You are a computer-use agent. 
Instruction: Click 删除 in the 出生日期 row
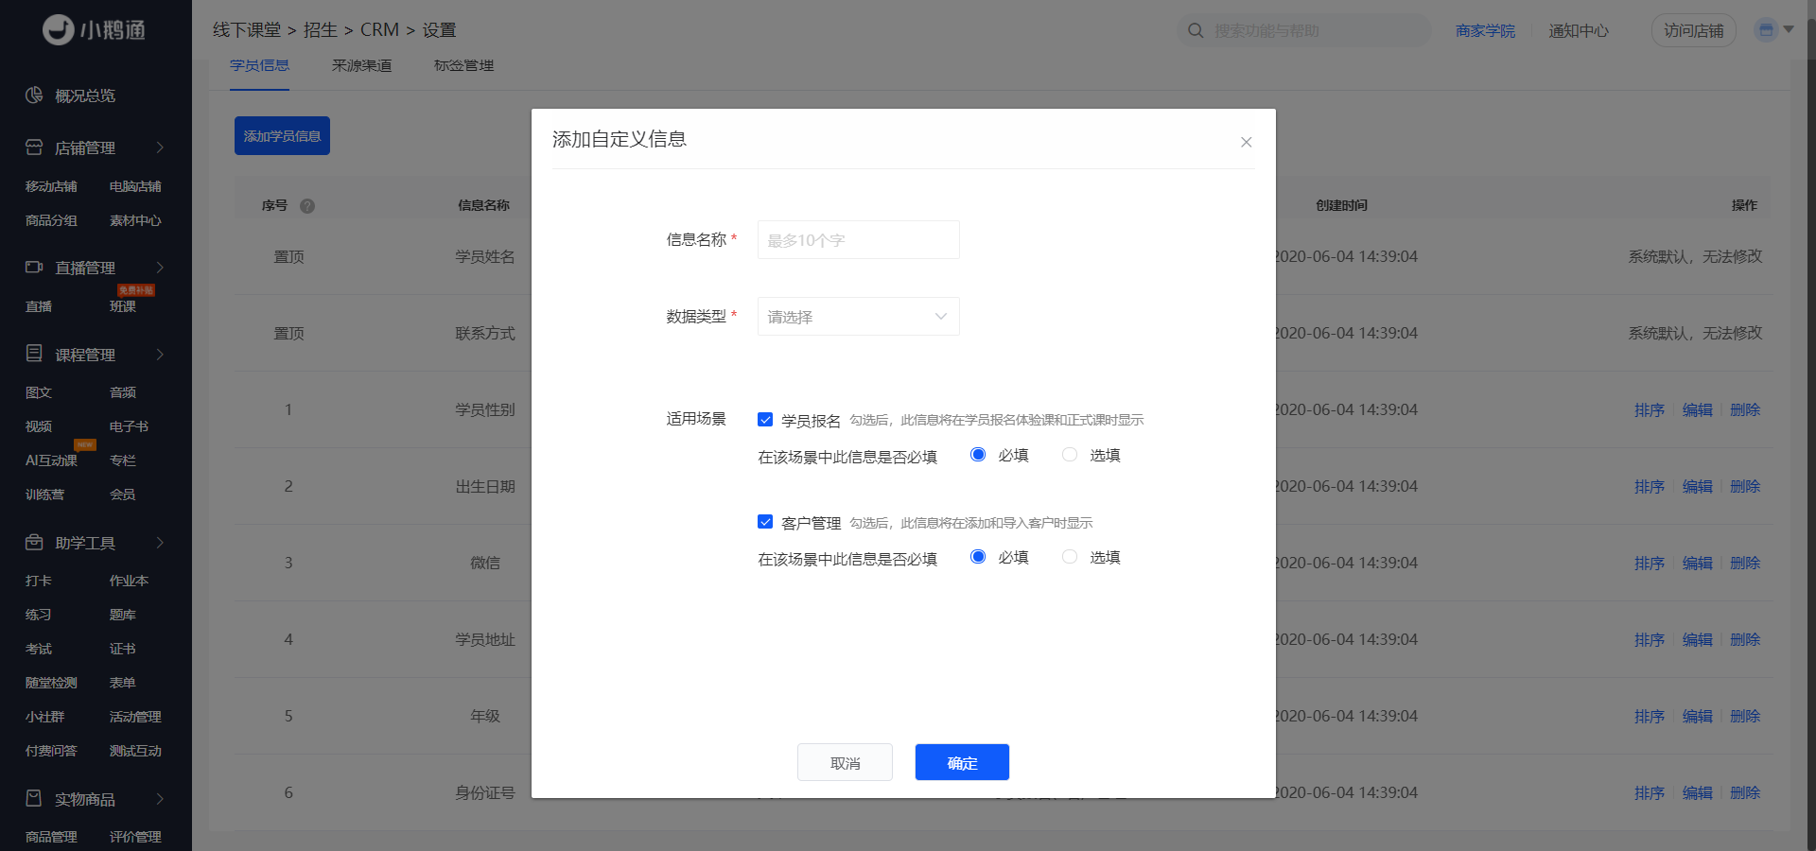tap(1745, 486)
